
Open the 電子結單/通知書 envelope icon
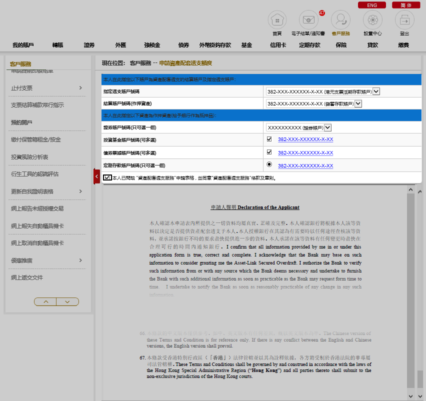308,20
